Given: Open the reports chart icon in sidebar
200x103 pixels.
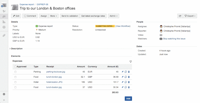Looking at the screenshot, I should click(x=4, y=22).
